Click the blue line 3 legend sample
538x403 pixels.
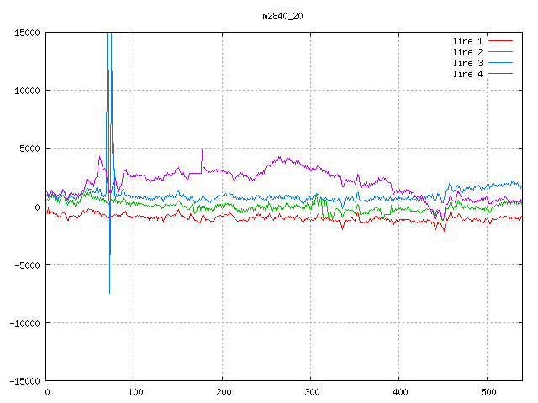500,63
